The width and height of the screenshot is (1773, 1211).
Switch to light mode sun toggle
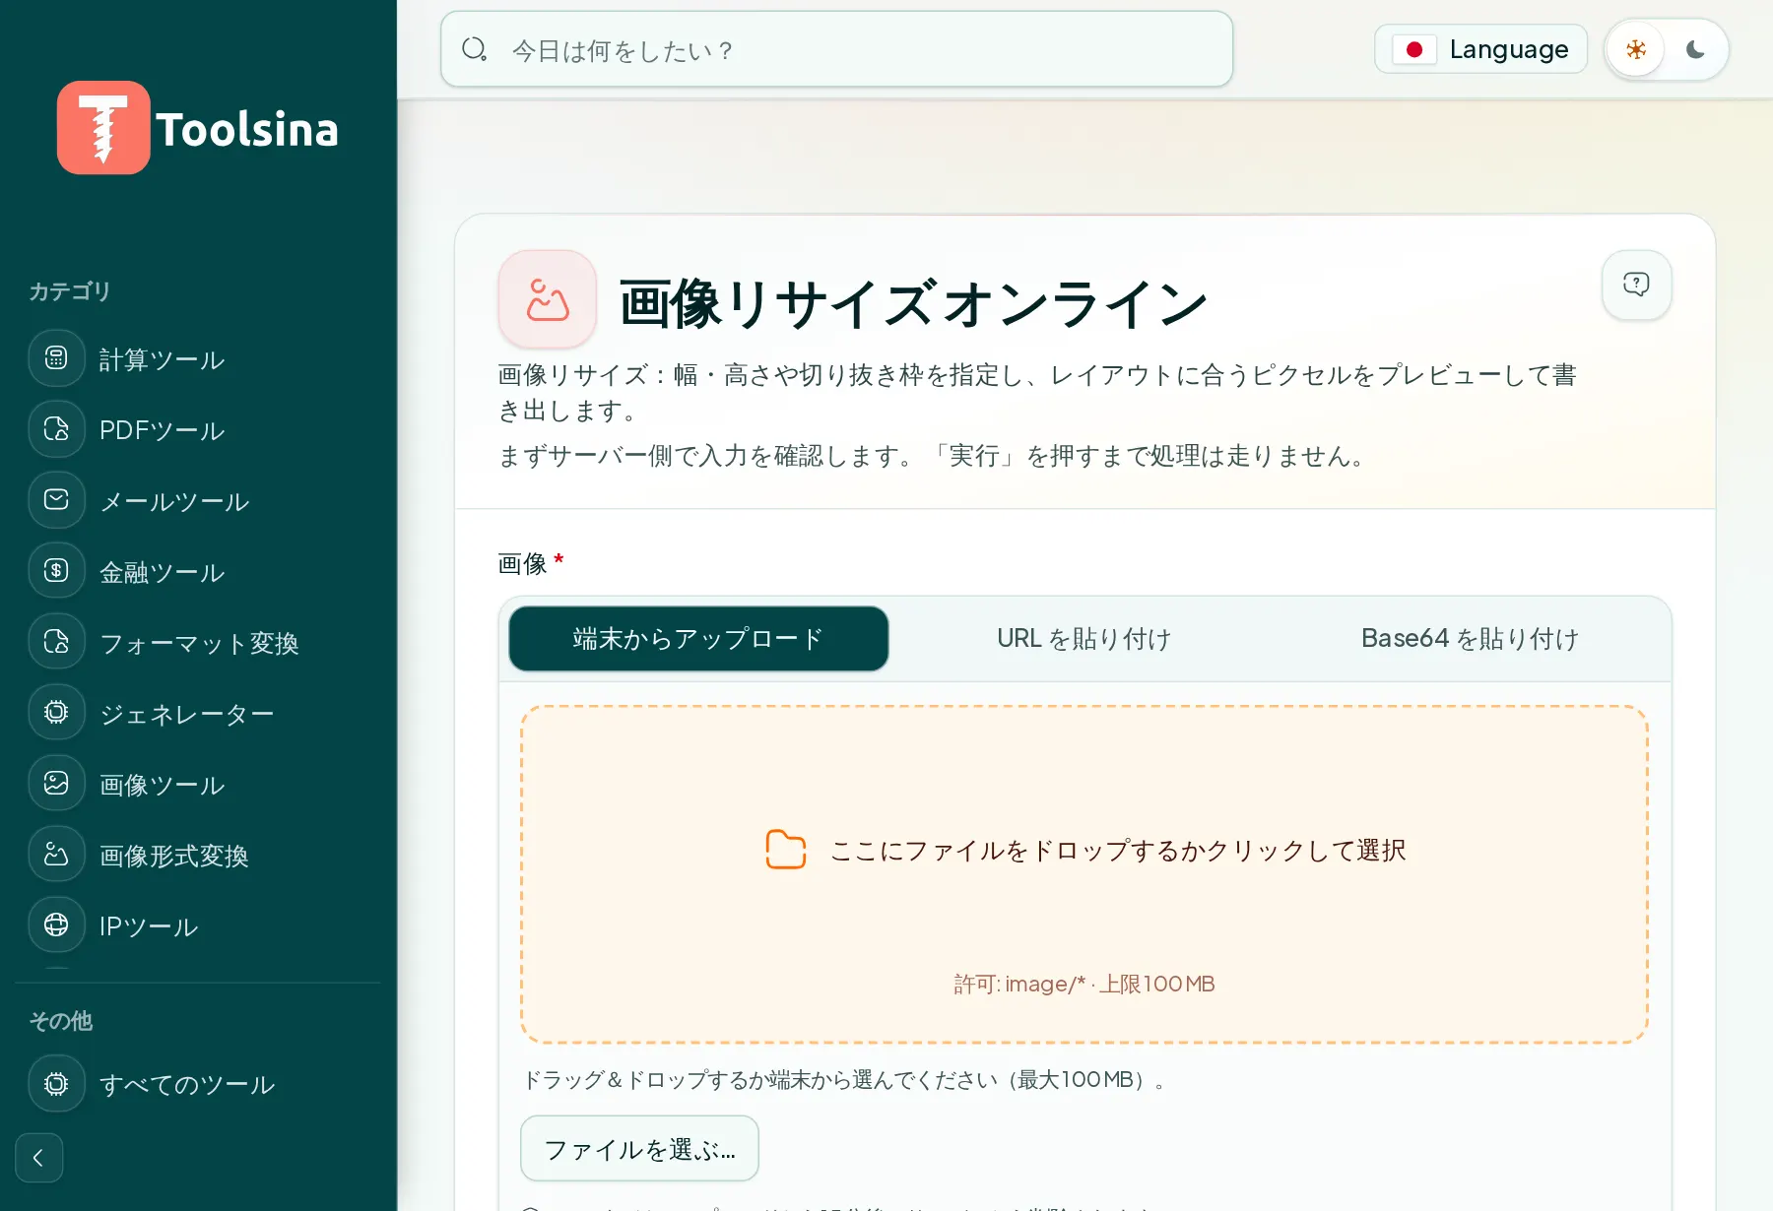(1636, 49)
